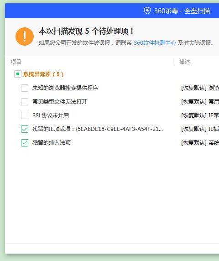Click [恢复默认] description for 常见类型文件无法打开
The image size is (219, 261).
pyautogui.click(x=200, y=102)
